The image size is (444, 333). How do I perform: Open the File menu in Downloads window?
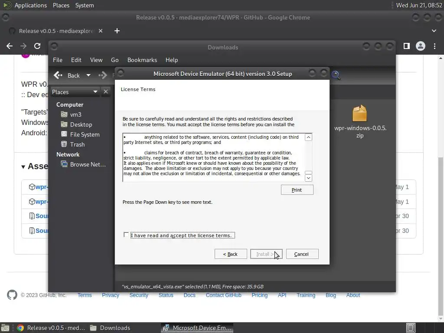pos(58,60)
